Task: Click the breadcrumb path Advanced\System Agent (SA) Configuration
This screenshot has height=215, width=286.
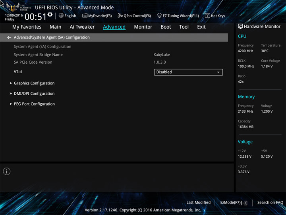Action: 52,37
